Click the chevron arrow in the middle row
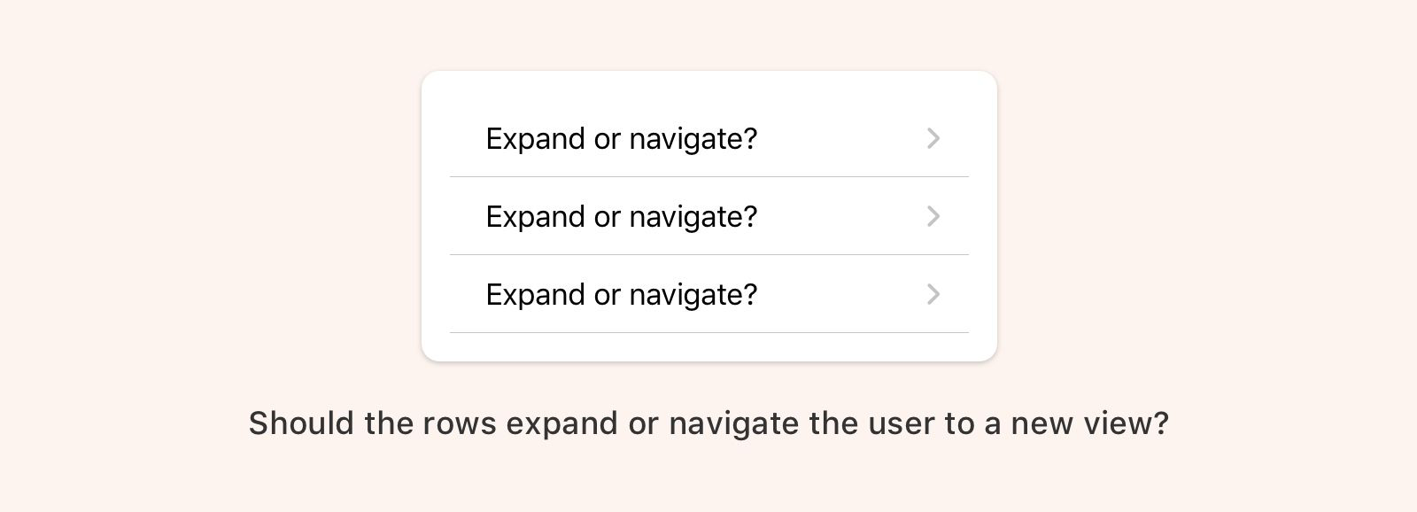Image resolution: width=1417 pixels, height=512 pixels. (933, 216)
